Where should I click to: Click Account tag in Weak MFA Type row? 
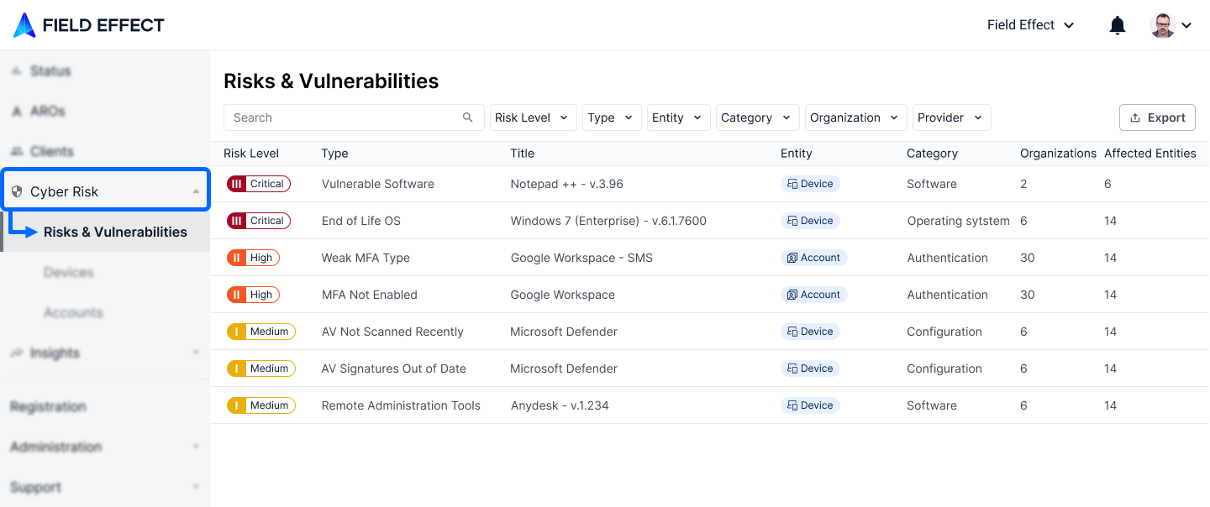(x=814, y=258)
